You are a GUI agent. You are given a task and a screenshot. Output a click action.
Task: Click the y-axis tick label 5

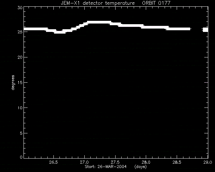coord(21,133)
